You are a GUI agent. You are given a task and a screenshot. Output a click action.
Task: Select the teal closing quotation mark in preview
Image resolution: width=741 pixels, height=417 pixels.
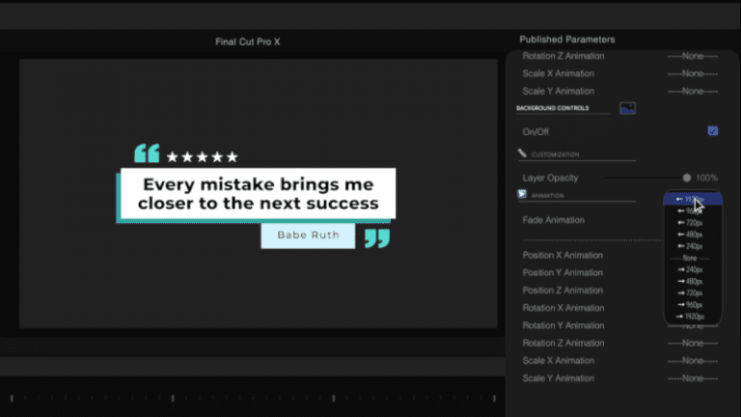(377, 238)
